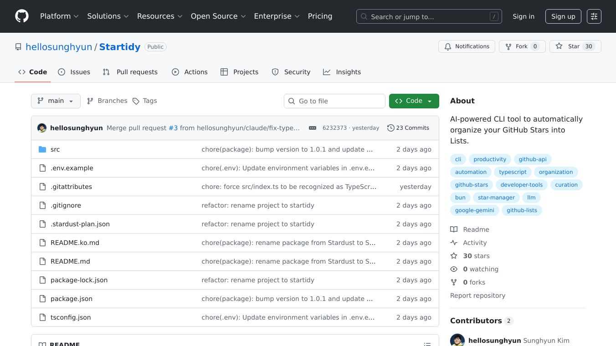Open README outline list icon
616x346 pixels.
(427, 344)
